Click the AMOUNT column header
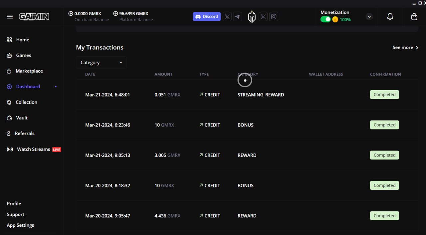 163,74
